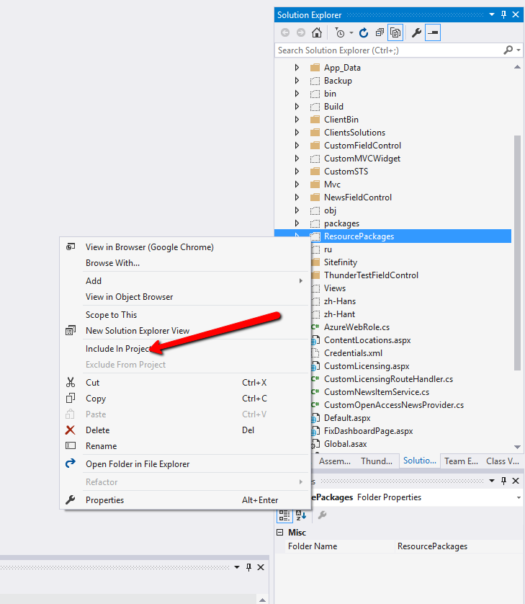The width and height of the screenshot is (525, 604).
Task: Select the NewsFieldControl folder
Action: pos(358,197)
